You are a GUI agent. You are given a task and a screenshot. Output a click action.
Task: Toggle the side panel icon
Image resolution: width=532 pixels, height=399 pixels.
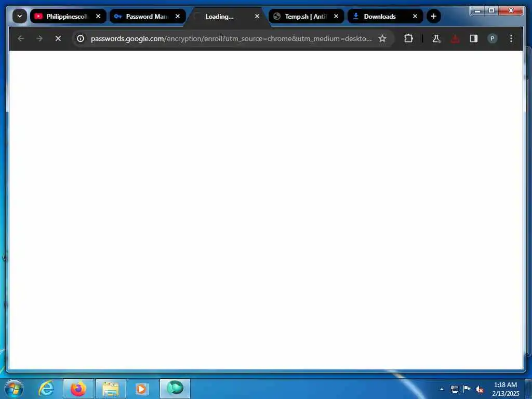pos(474,38)
